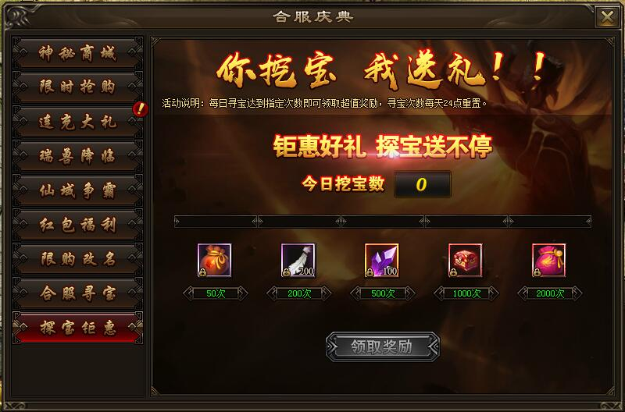Select the purple crystal reward icon
Screen dimensions: 625x412
(x=382, y=260)
